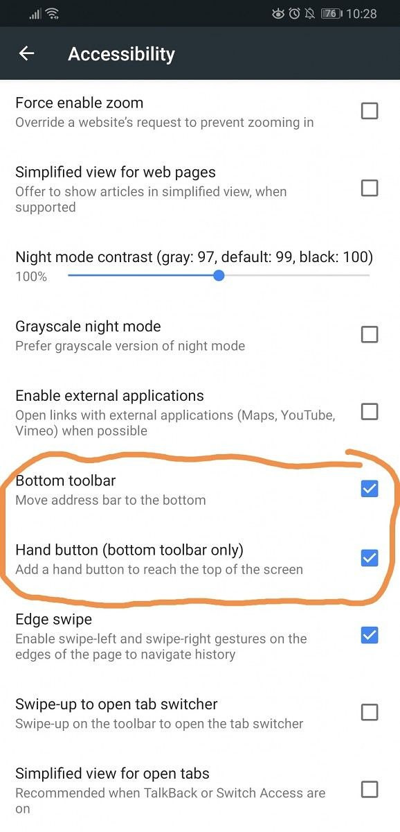Check Simplified view for web pages box
Viewport: 400px width, 832px height.
[370, 188]
